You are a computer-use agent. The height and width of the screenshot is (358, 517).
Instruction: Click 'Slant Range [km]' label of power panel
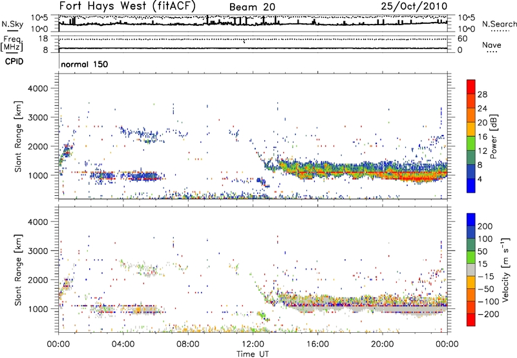[x=18, y=136]
